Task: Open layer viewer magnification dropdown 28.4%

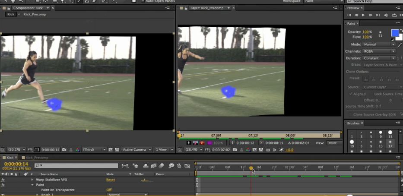Action: (193, 149)
